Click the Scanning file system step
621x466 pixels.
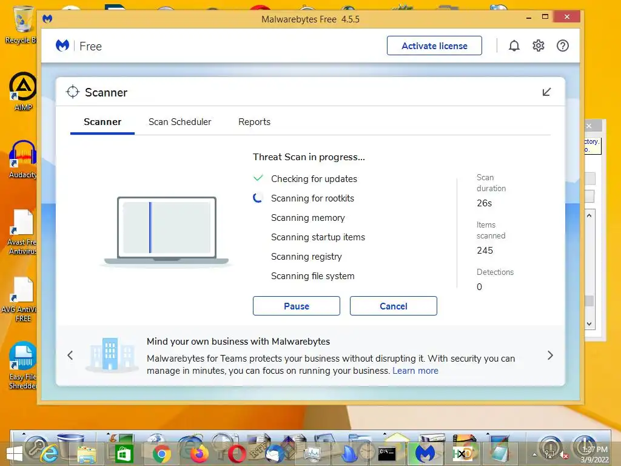coord(312,276)
